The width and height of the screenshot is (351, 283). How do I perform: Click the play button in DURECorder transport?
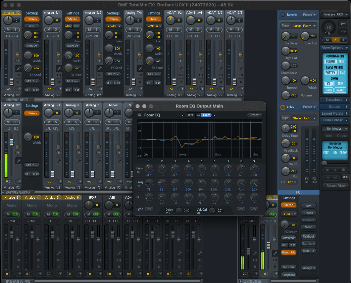point(335,170)
